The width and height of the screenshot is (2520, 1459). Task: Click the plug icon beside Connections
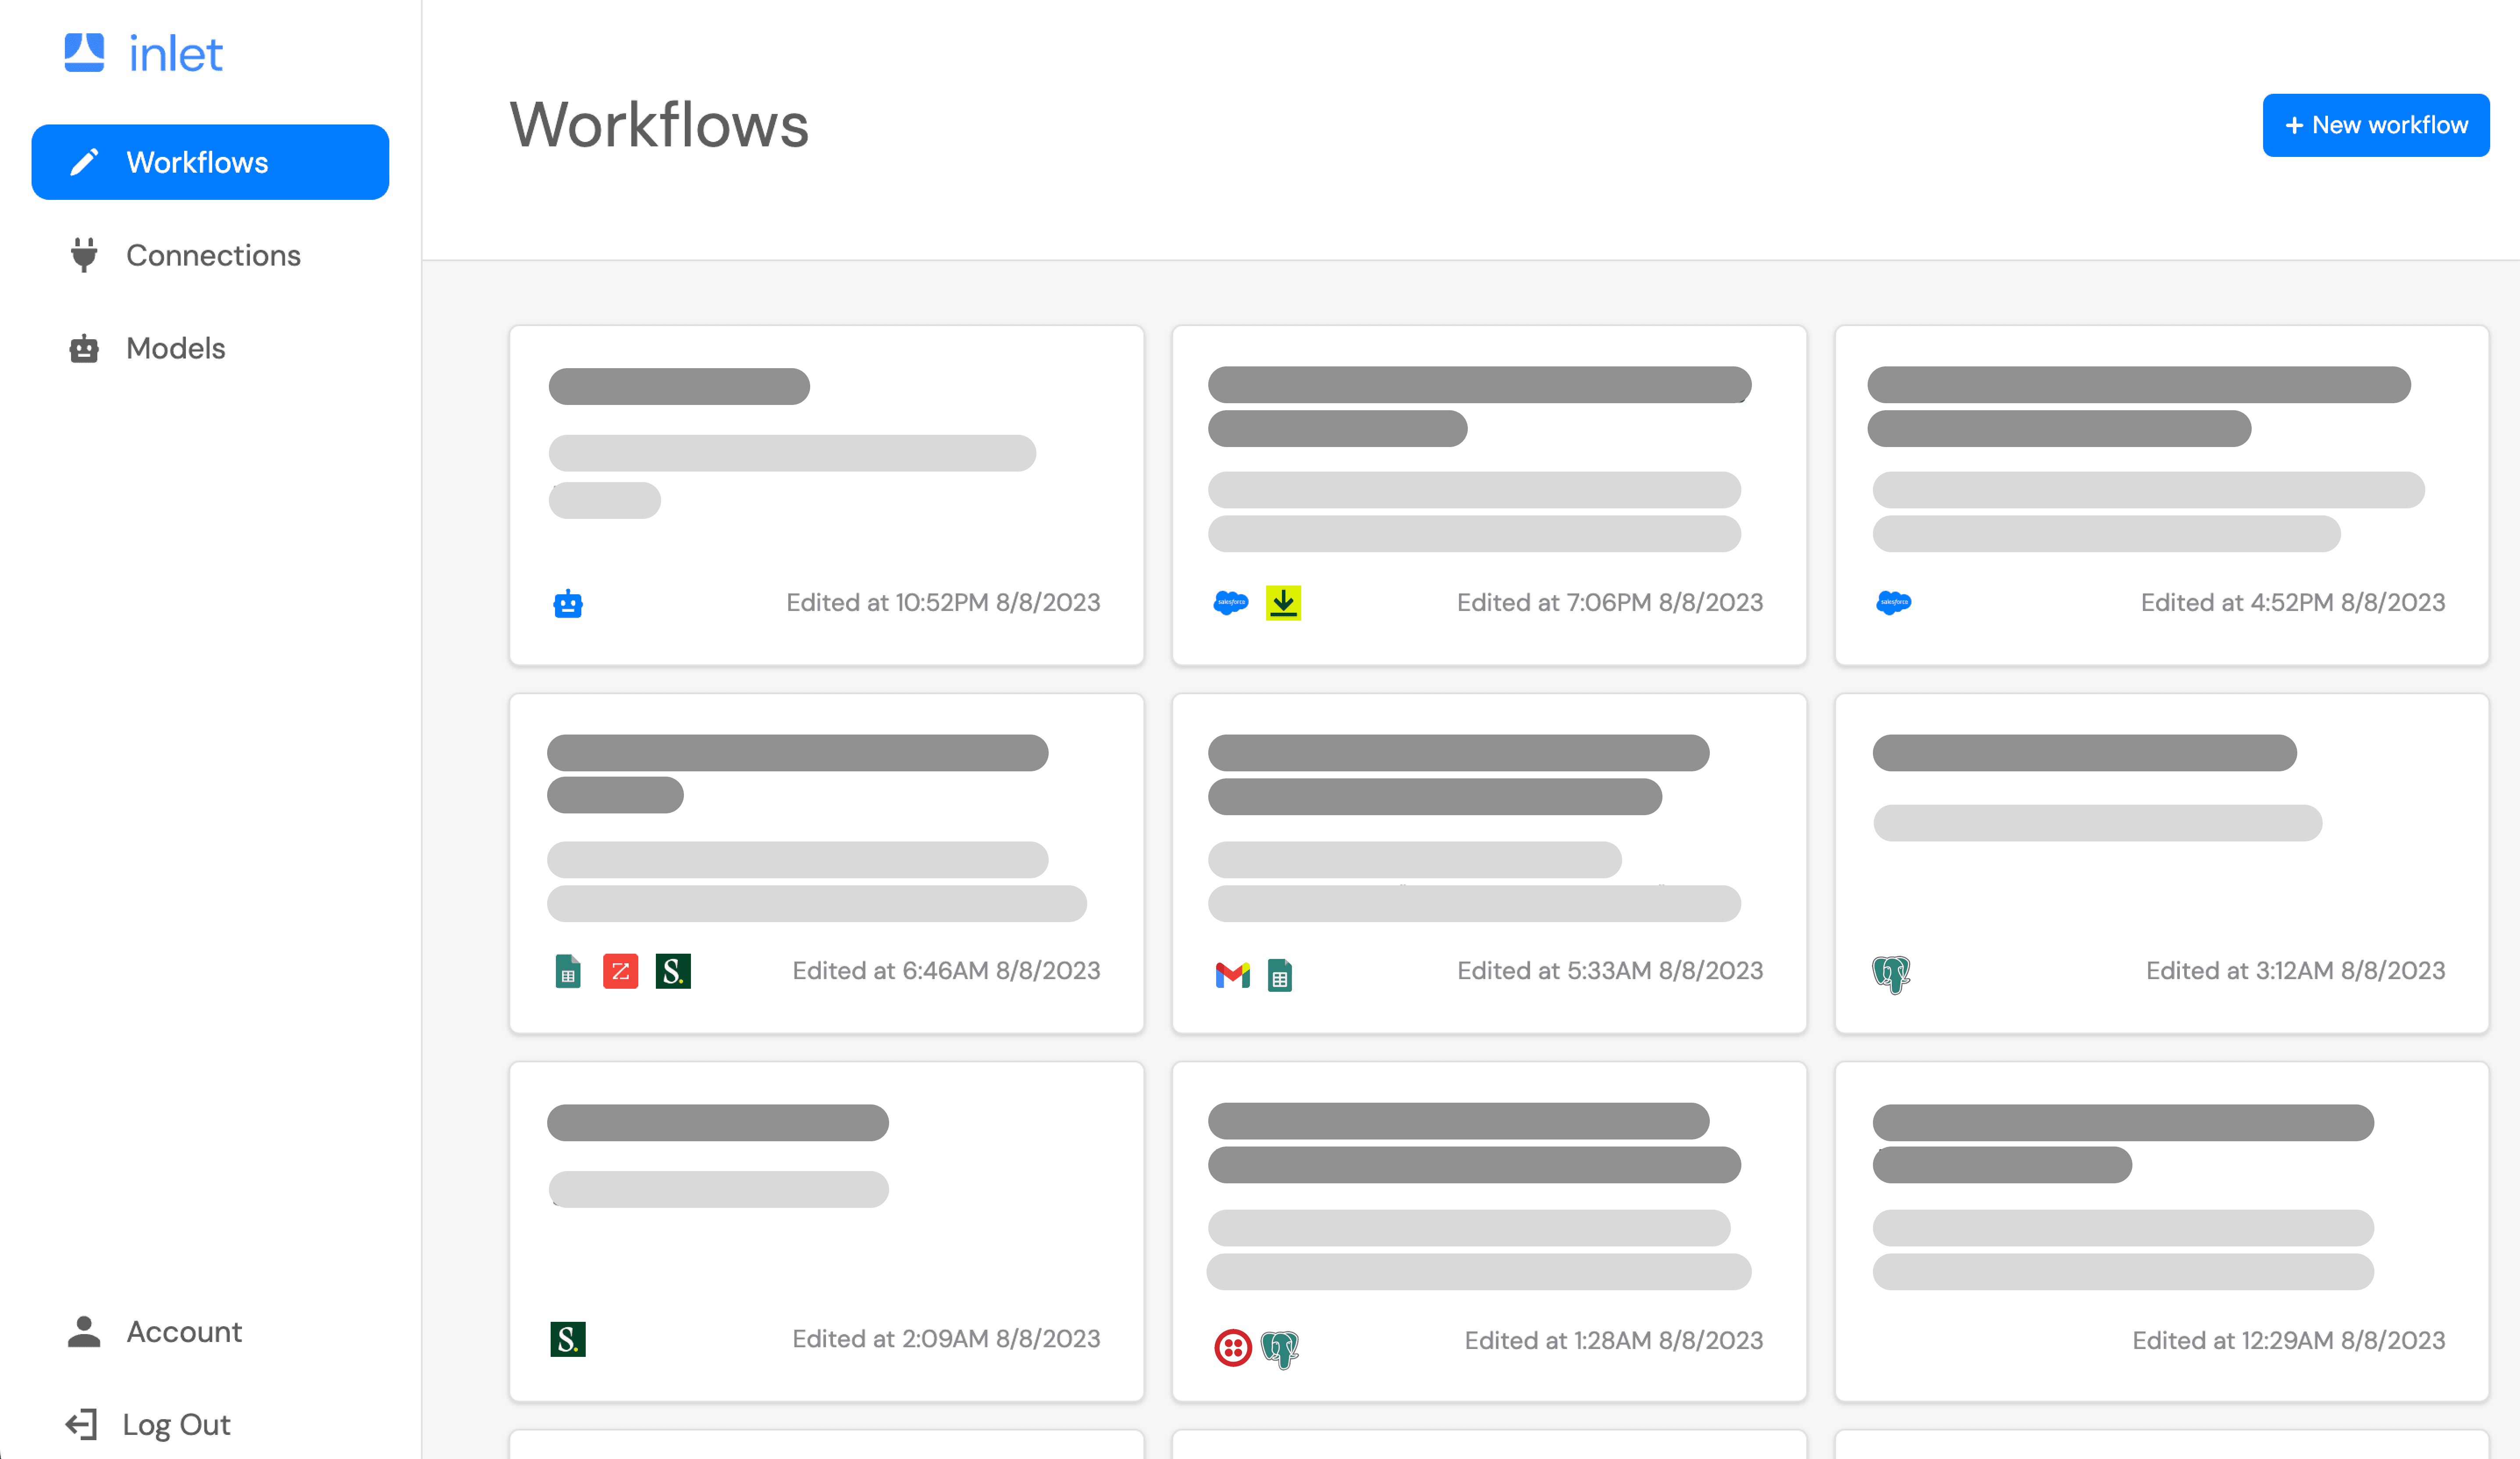(84, 255)
